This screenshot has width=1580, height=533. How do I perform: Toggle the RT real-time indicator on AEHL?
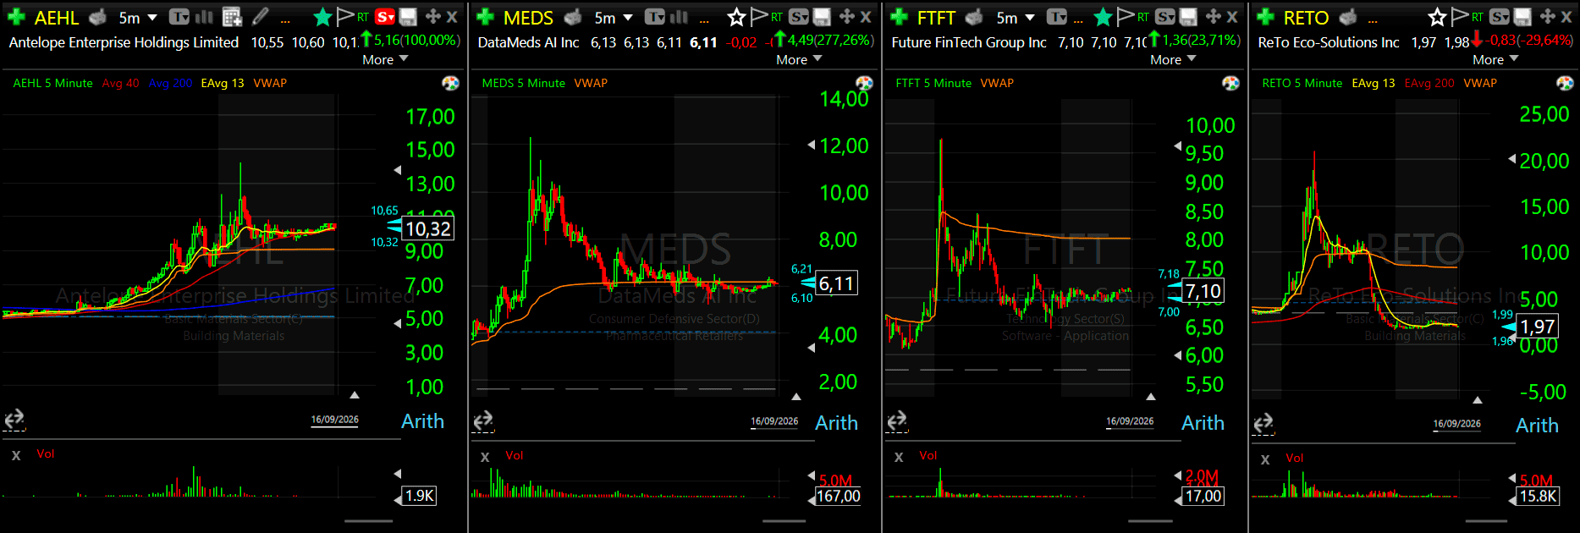coord(363,17)
